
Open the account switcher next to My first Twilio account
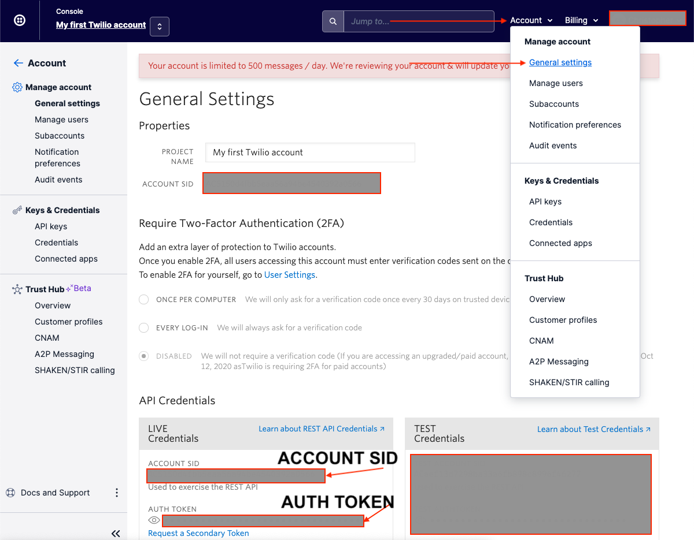[x=160, y=26]
